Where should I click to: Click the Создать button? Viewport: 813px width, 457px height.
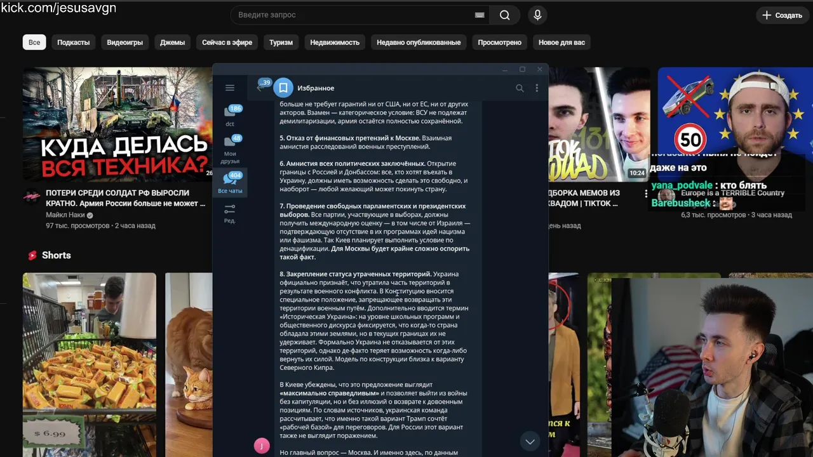[x=782, y=15]
